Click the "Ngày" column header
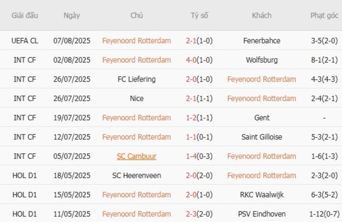The width and height of the screenshot is (342, 222). coord(72,15)
